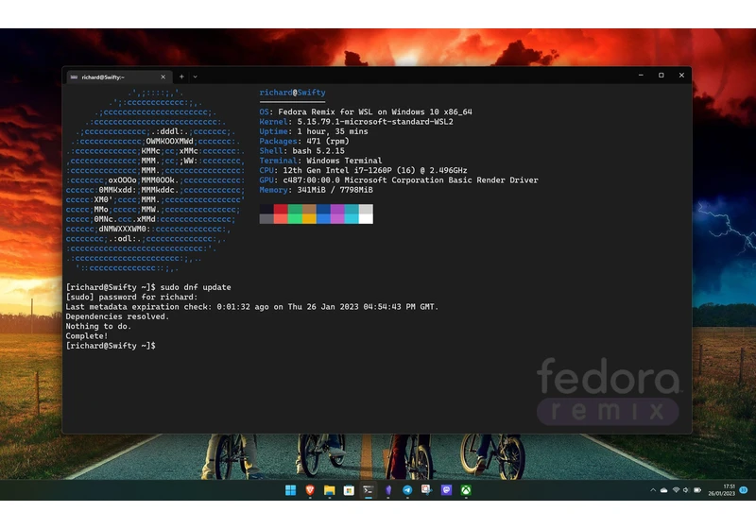Open Wi-Fi network settings in the tray
756x529 pixels.
(676, 490)
